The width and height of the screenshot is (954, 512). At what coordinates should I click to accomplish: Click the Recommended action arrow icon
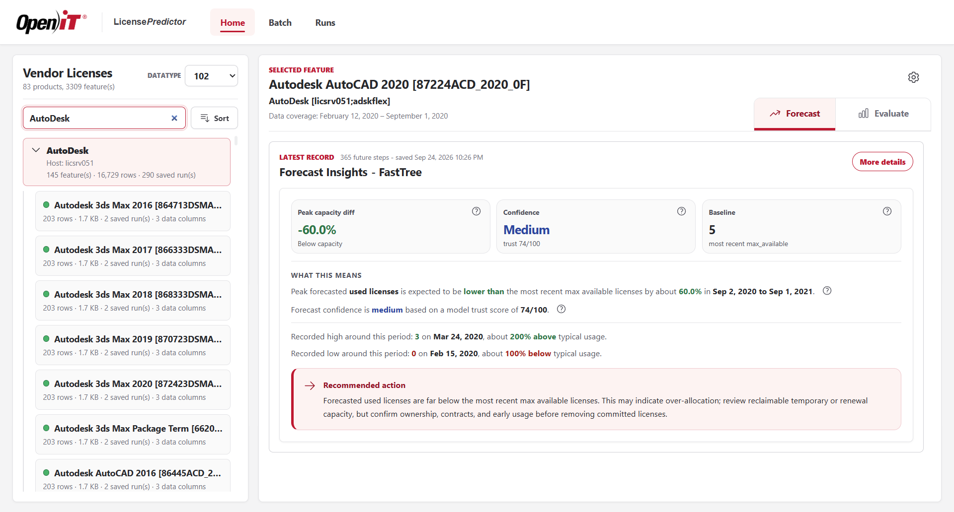(x=310, y=385)
